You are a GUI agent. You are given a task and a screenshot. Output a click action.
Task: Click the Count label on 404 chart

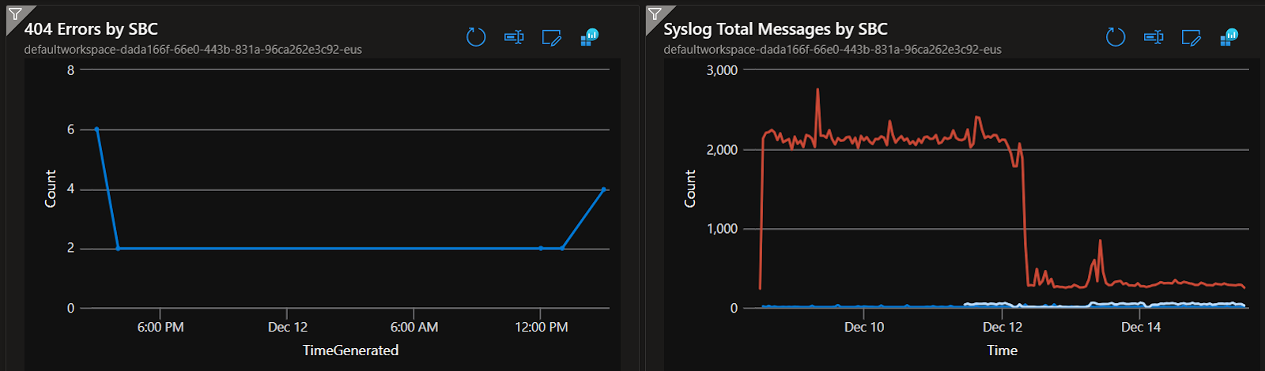click(x=51, y=189)
